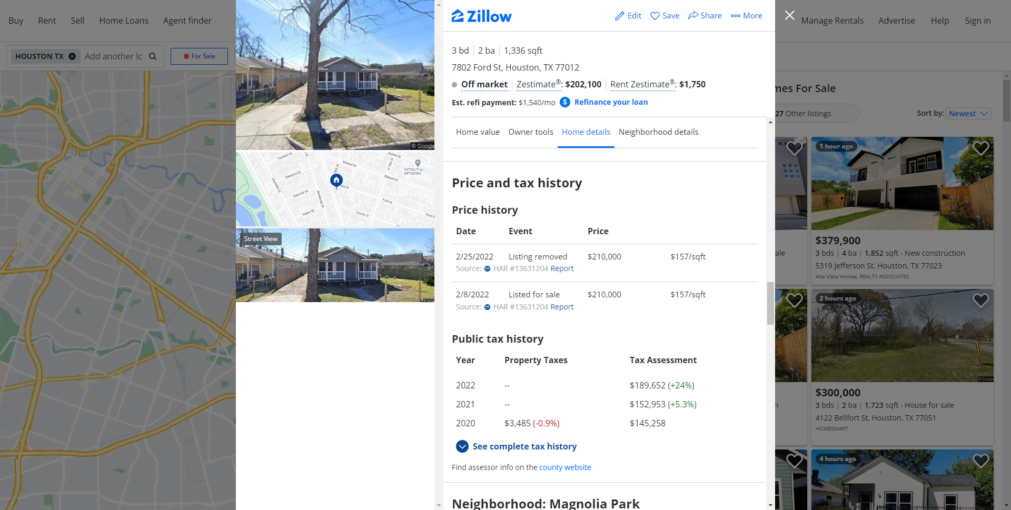Click address 4122 Bellfort St listing

[875, 418]
